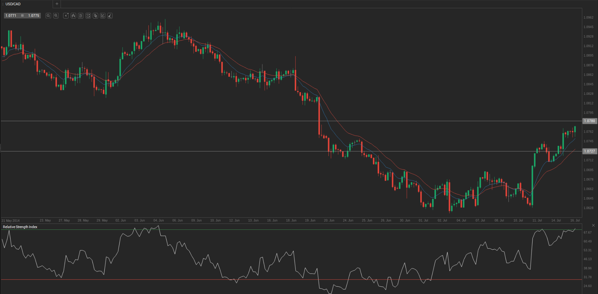Open the candlestick chart type selector
The width and height of the screenshot is (598, 294).
73,16
